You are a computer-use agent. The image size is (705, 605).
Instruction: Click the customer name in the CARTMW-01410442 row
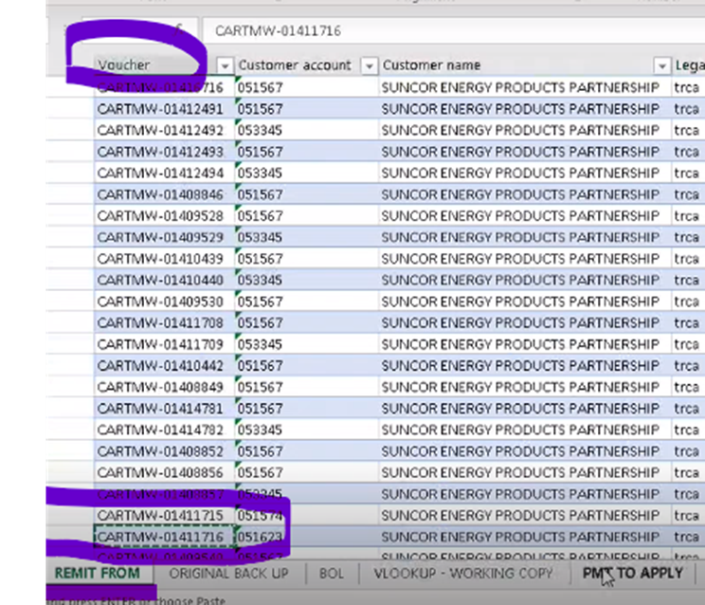click(525, 365)
